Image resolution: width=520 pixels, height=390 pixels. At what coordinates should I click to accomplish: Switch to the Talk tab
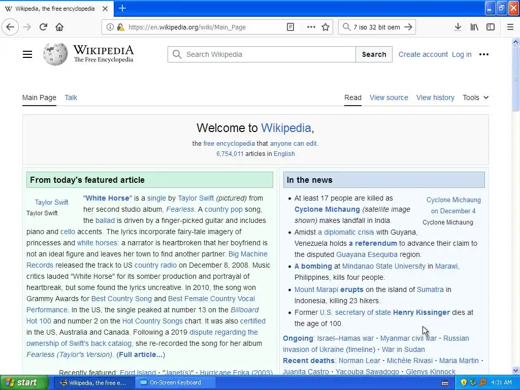[x=71, y=97]
